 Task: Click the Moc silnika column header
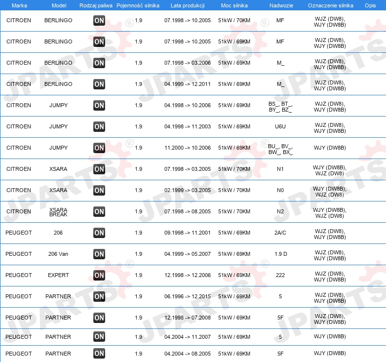pyautogui.click(x=234, y=5)
